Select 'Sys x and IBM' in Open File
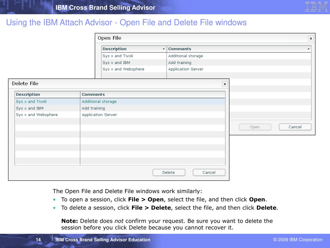Image resolution: width=330 pixels, height=248 pixels. 116,63
